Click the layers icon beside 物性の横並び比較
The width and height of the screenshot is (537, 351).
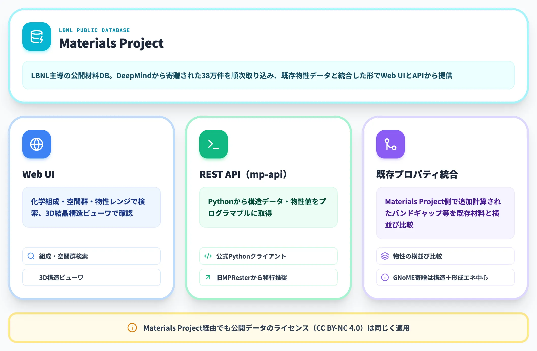click(x=385, y=256)
